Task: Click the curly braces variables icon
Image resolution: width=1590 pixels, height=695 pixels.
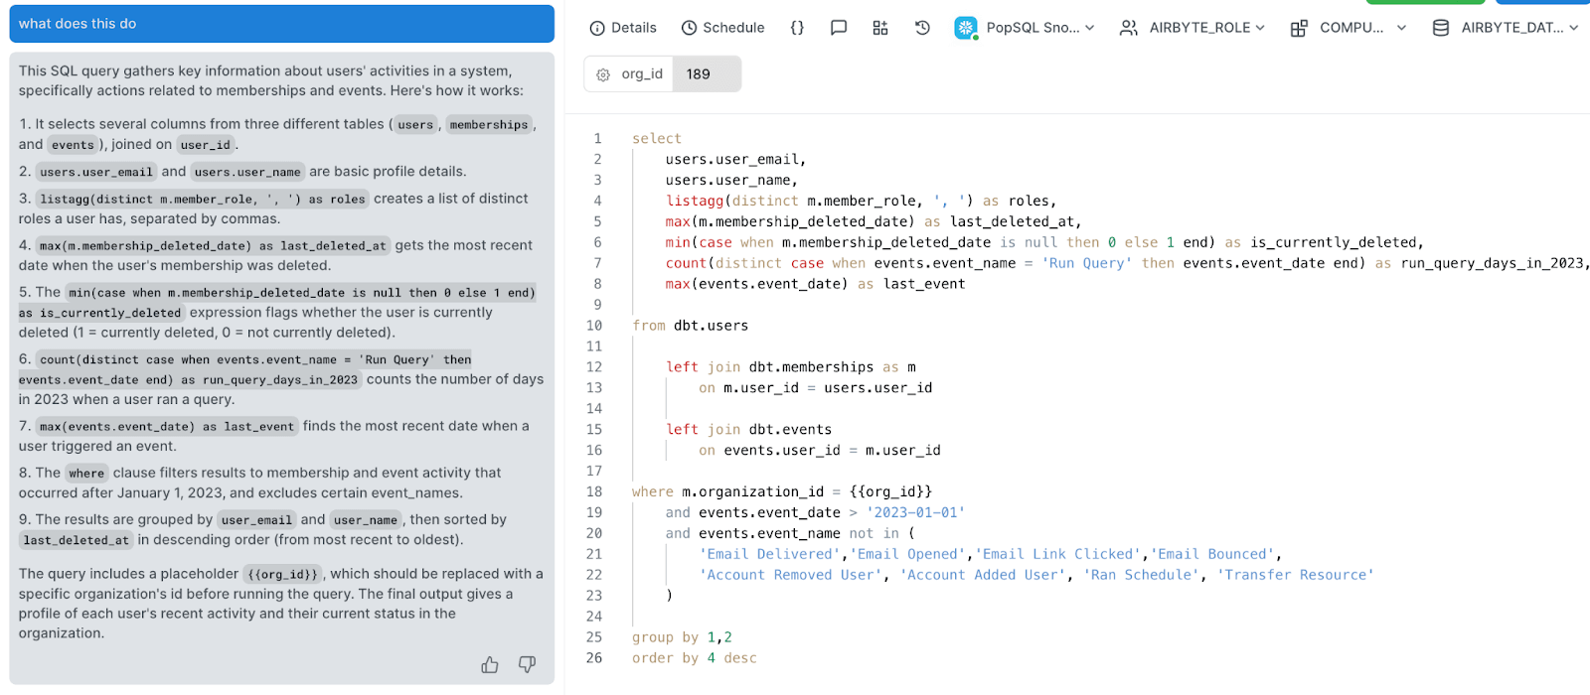Action: pyautogui.click(x=797, y=28)
